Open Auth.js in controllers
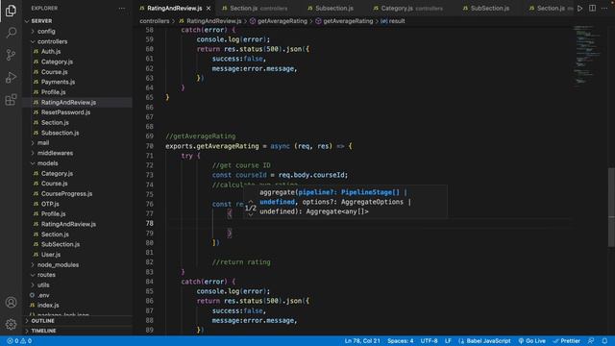The width and height of the screenshot is (615, 346). (x=77, y=51)
